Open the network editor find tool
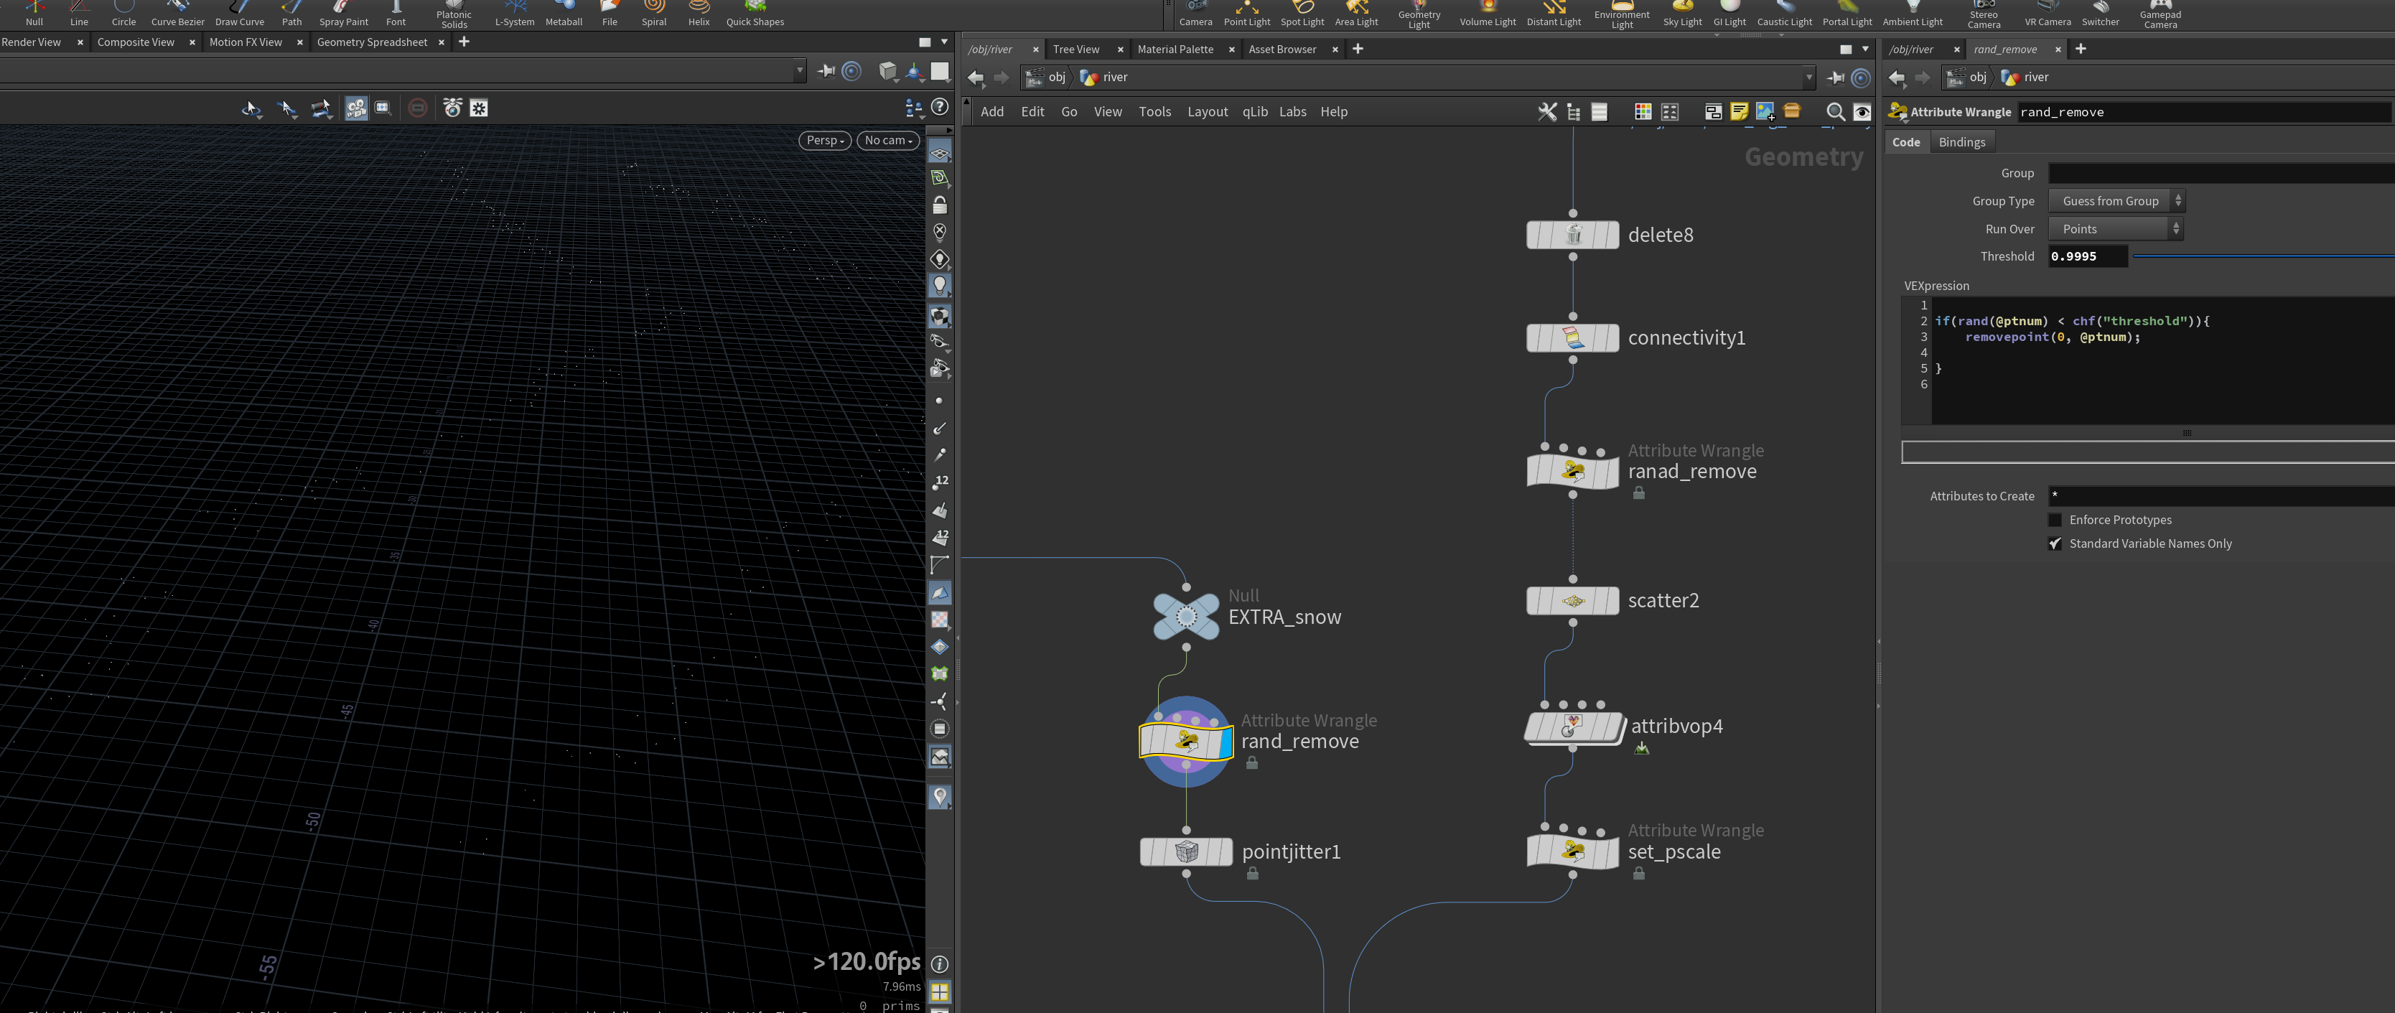2395x1013 pixels. (1835, 111)
